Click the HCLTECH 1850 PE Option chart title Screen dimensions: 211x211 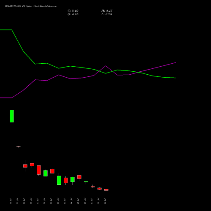(x=31, y=6)
